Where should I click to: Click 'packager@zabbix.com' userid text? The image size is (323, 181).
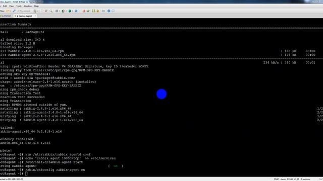coord(55,78)
